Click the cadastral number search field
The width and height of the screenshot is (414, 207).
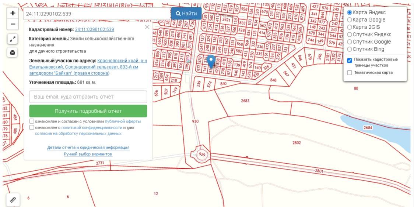(x=97, y=14)
